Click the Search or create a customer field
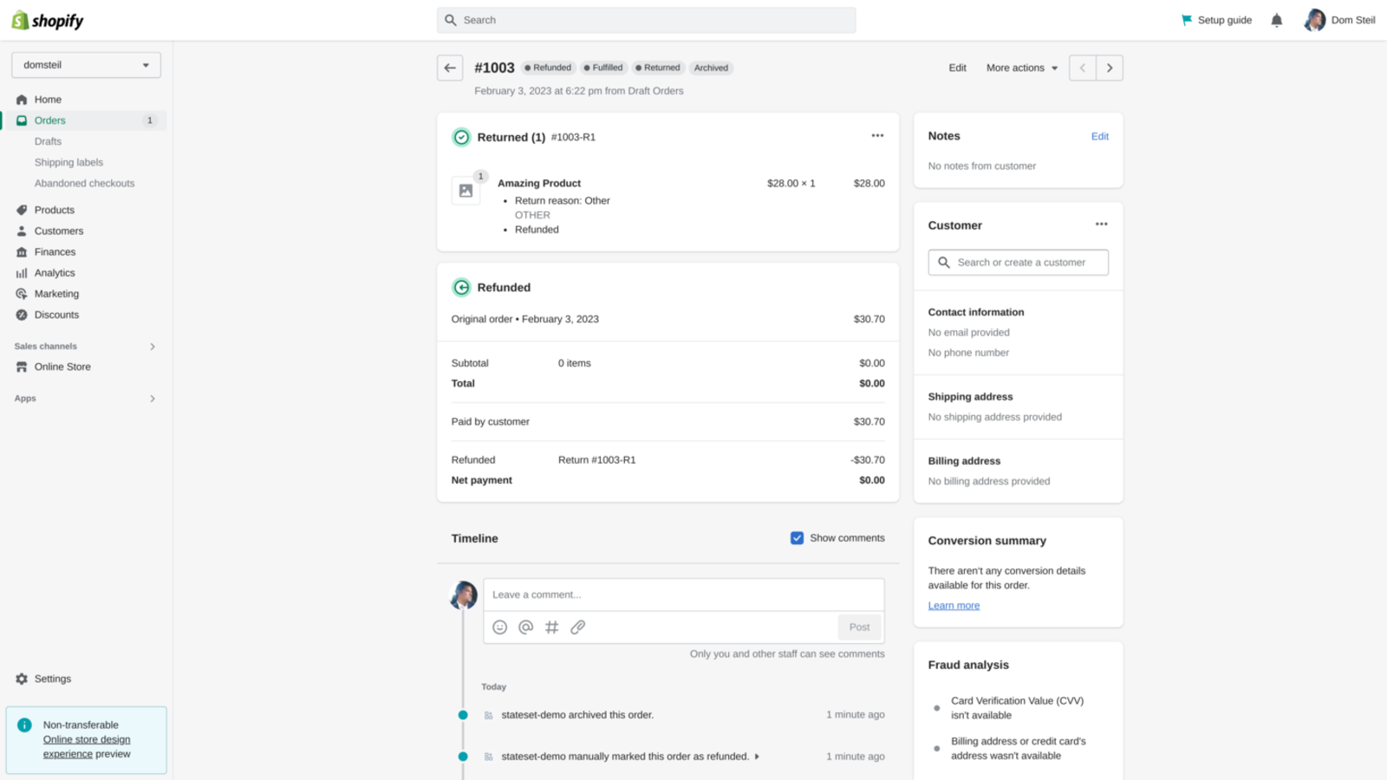Image resolution: width=1387 pixels, height=780 pixels. point(1019,263)
